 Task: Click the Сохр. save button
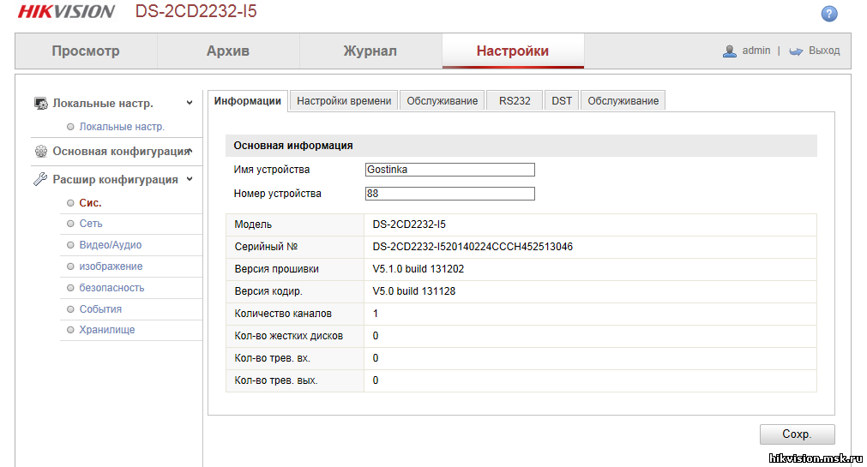click(x=798, y=434)
